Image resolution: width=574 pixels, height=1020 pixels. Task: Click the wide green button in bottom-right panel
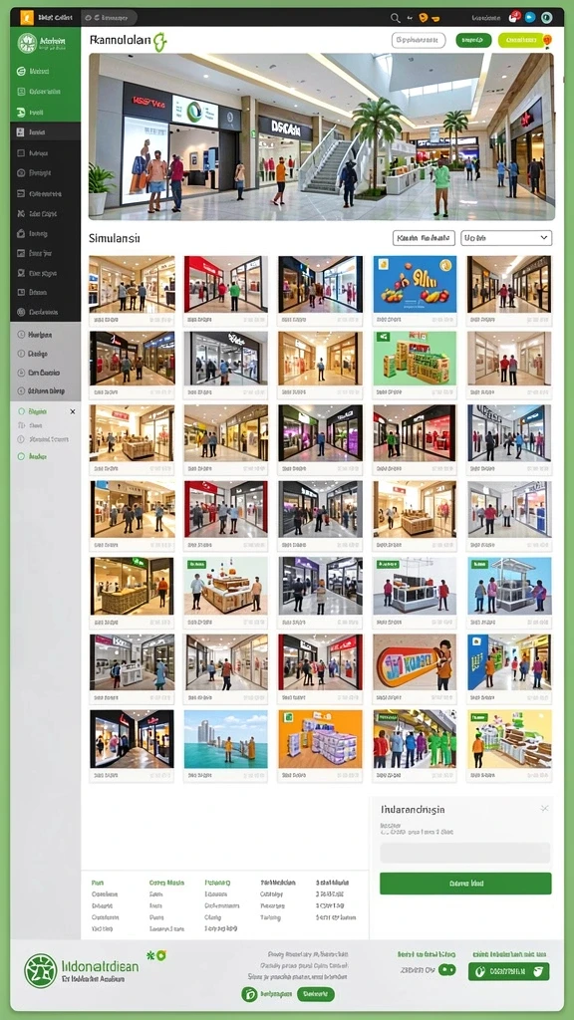click(465, 884)
